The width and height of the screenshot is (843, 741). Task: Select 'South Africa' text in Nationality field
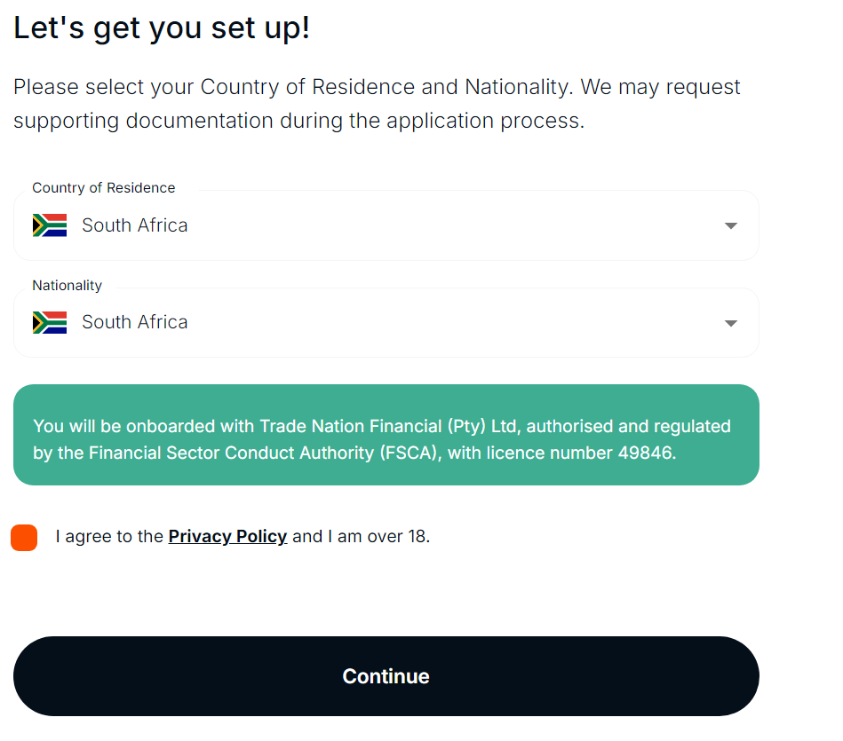135,322
